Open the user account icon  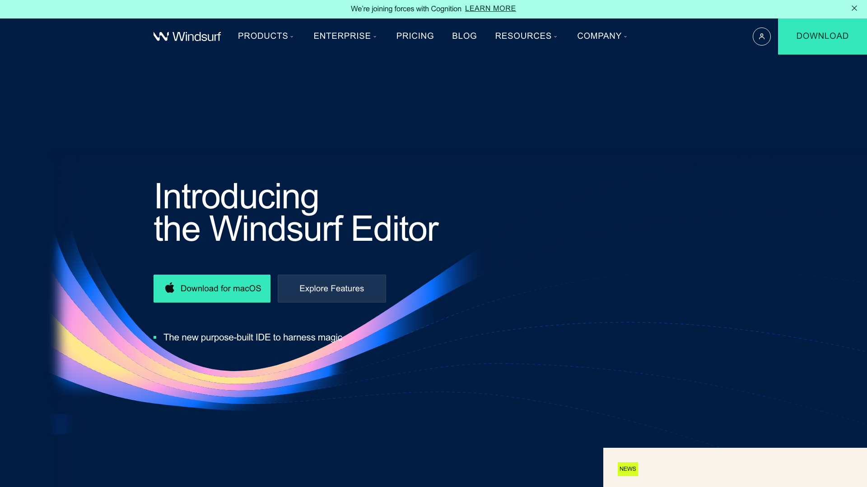[761, 37]
